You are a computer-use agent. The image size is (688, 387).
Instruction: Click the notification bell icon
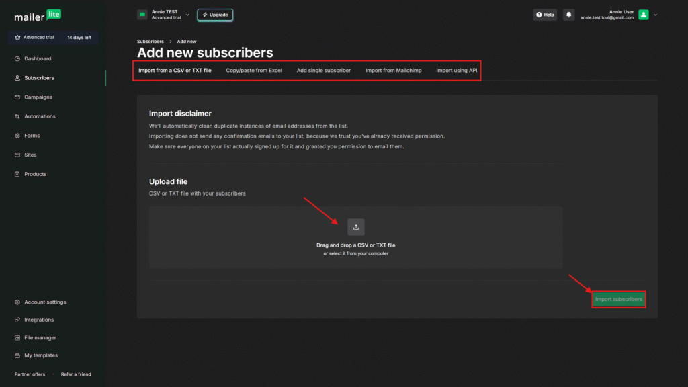click(569, 15)
